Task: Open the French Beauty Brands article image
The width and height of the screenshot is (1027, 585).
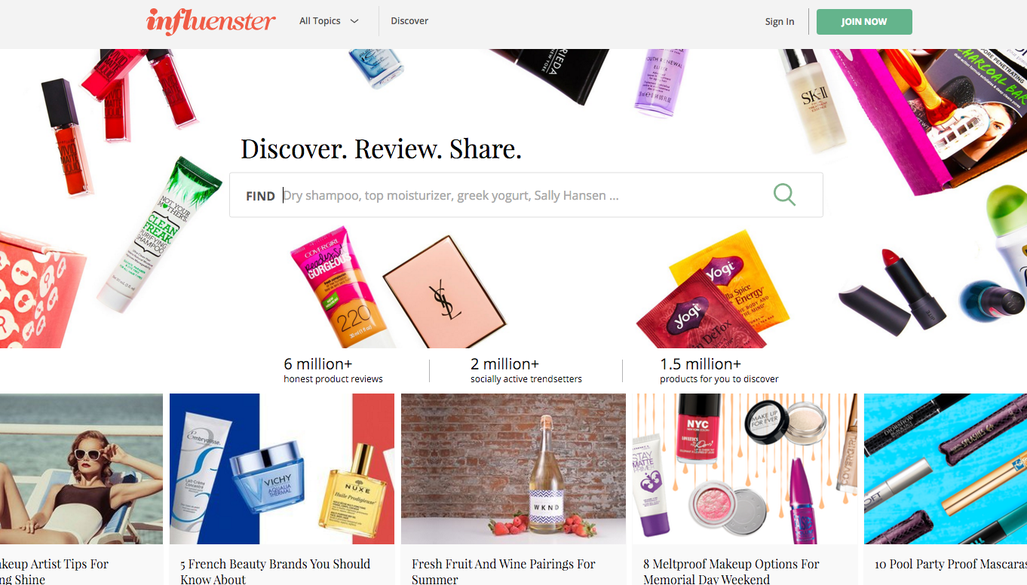Action: (x=282, y=469)
